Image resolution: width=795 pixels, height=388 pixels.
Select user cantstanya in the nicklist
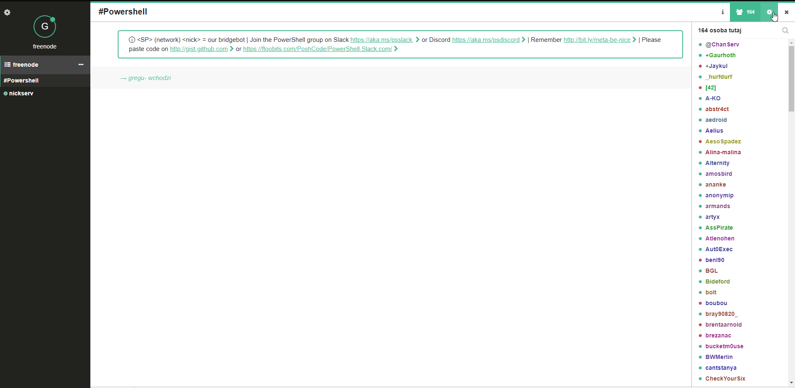(721, 368)
